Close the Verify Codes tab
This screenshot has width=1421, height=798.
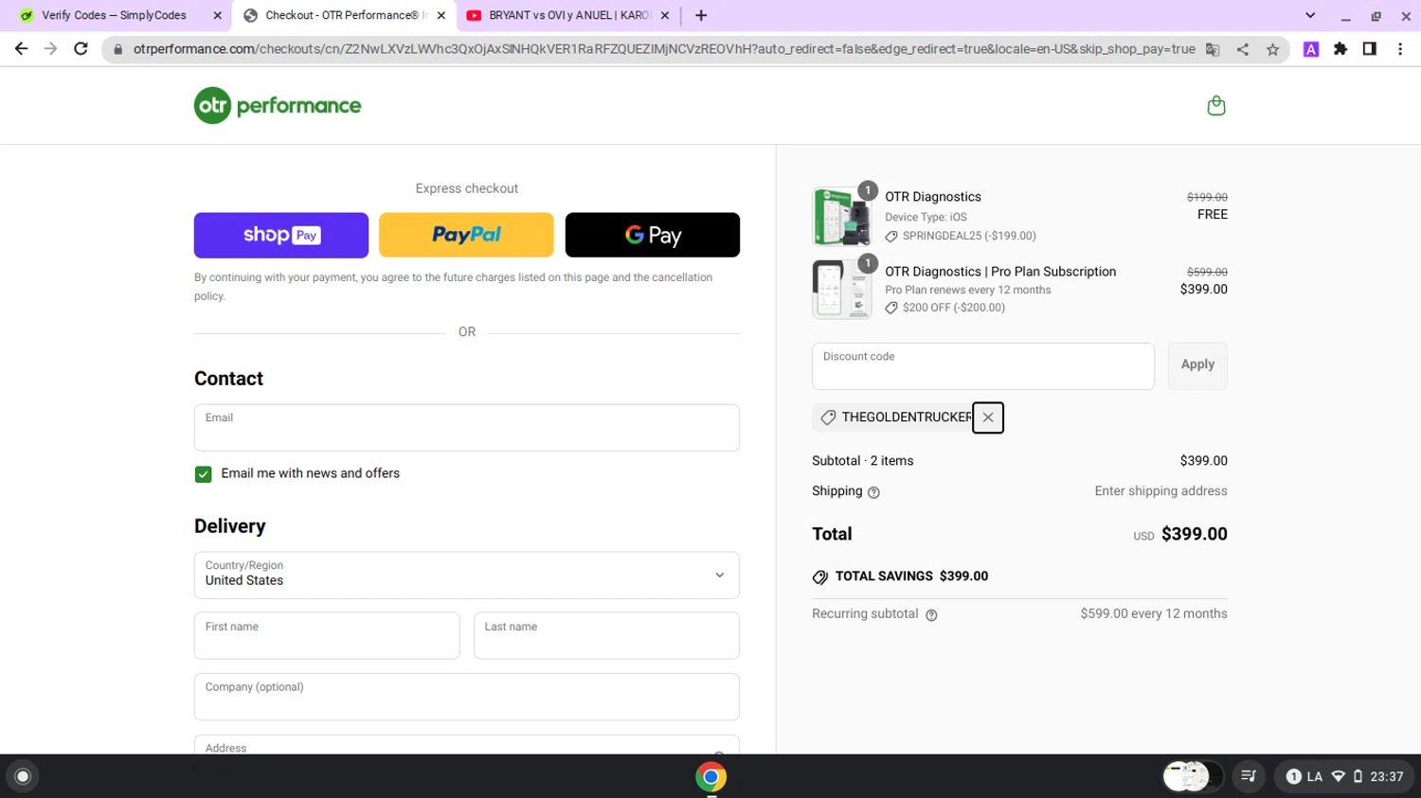pos(217,15)
